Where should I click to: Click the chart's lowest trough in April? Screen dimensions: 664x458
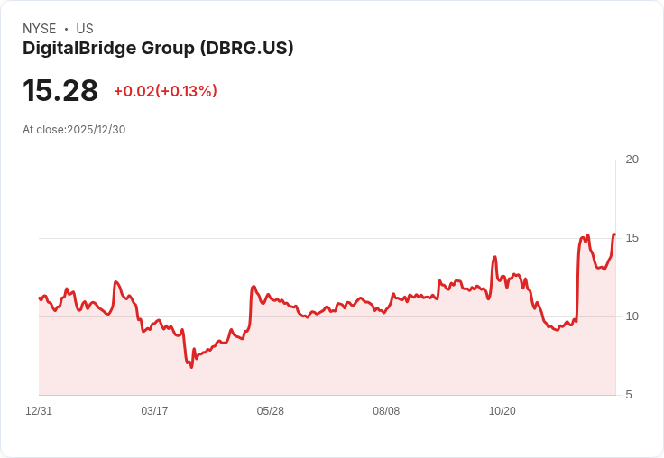191,367
